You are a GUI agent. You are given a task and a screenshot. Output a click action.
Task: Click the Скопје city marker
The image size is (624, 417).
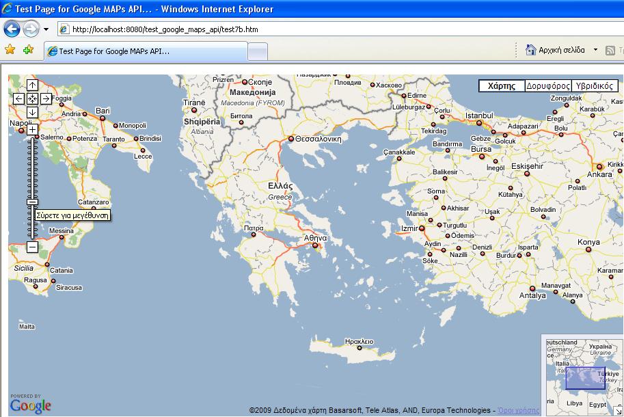(245, 82)
